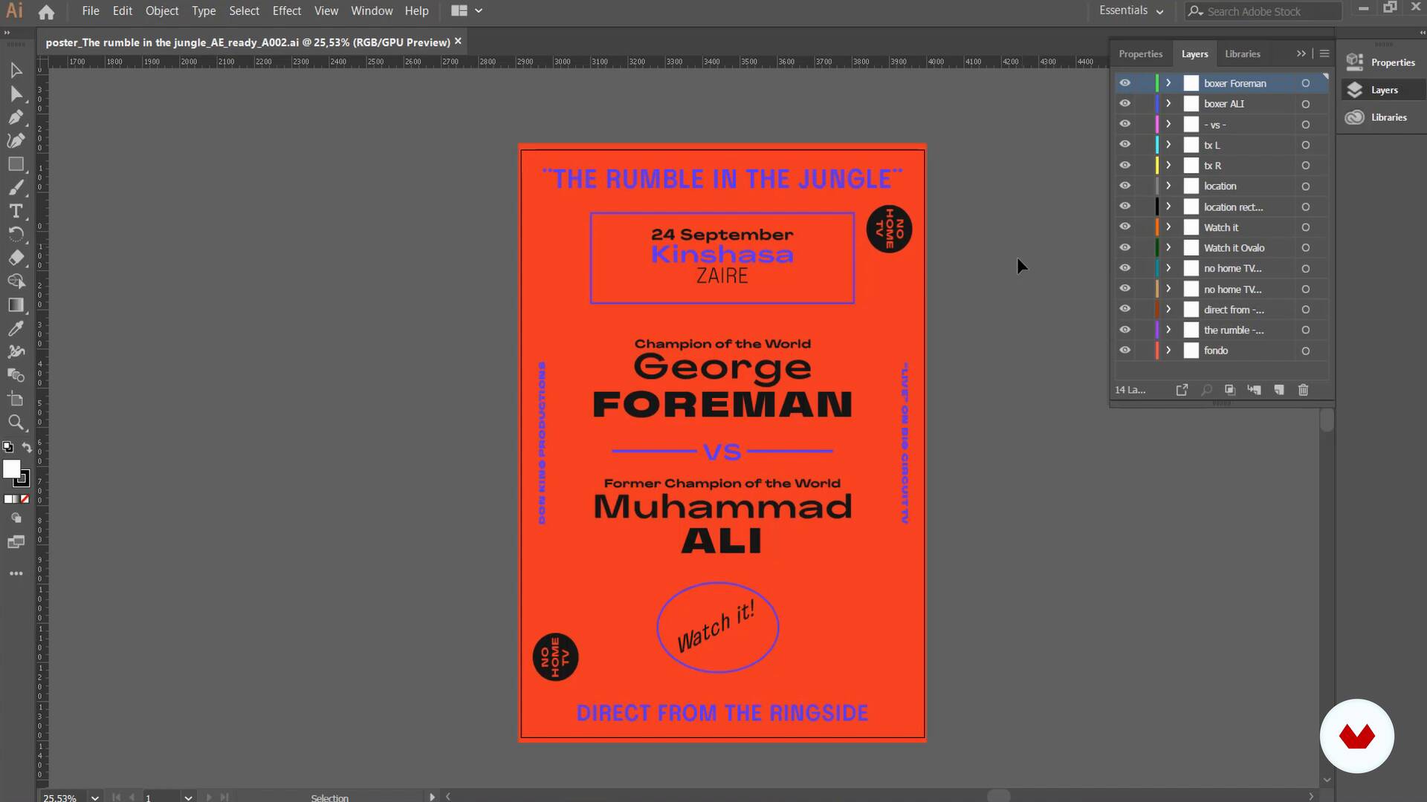Select the Artboard tool

click(16, 400)
